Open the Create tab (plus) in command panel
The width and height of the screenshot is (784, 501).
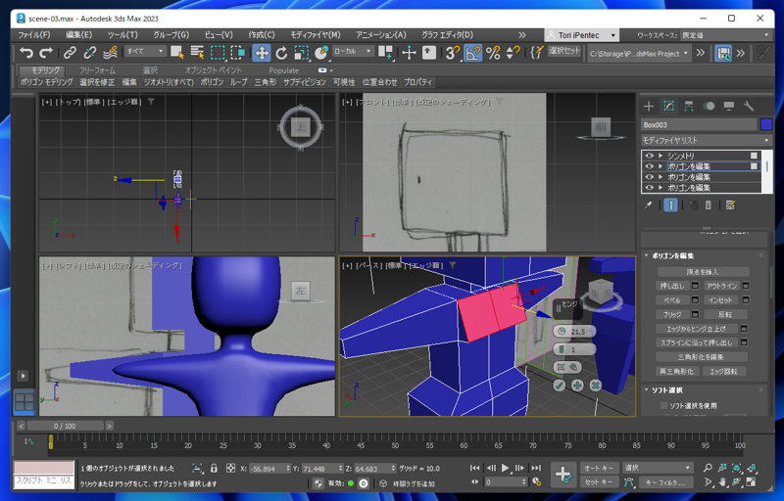tap(649, 106)
